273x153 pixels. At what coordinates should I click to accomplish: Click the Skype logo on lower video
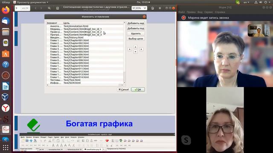pyautogui.click(x=186, y=140)
